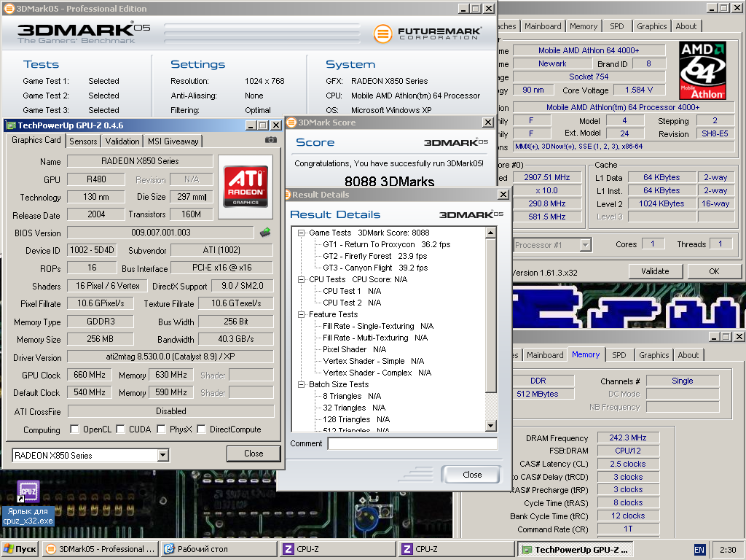Viewport: 746px width, 560px height.
Task: Click the Driver Version field in GPU-Z
Action: coord(170,357)
